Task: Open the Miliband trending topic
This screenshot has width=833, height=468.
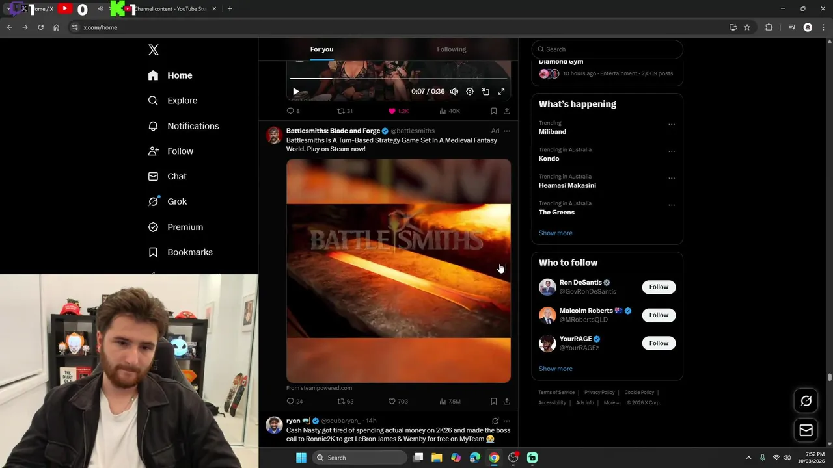Action: 553,132
